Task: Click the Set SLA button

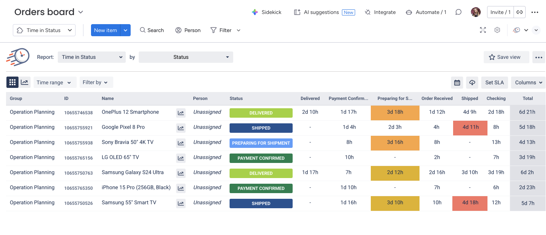Action: [x=494, y=83]
